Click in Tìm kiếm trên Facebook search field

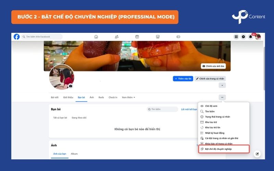point(42,37)
